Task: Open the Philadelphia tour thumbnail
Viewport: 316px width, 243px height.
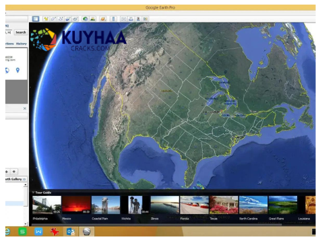Action: click(x=46, y=205)
